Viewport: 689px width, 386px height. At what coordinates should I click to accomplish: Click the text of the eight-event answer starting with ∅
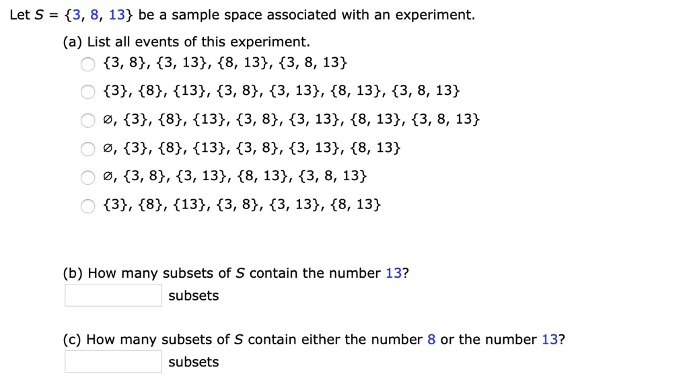pyautogui.click(x=291, y=120)
